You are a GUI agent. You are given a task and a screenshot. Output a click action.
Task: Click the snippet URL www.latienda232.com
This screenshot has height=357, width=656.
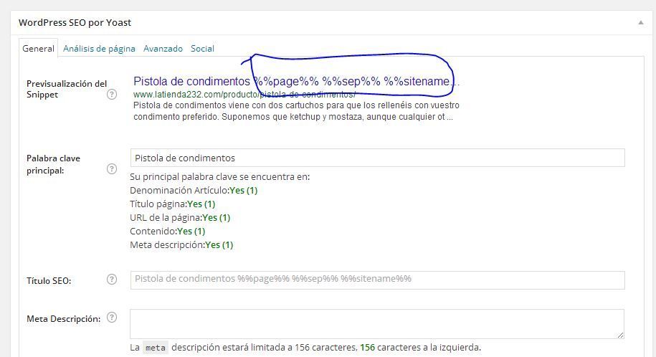[x=244, y=95]
